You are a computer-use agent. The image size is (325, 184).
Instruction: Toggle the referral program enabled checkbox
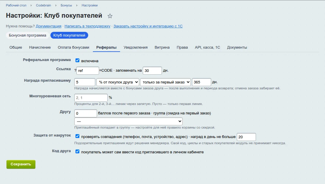coord(77,60)
